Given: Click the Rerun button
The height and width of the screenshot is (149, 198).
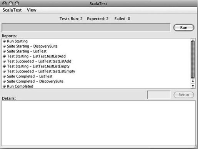Looking at the screenshot, I should [x=184, y=95].
